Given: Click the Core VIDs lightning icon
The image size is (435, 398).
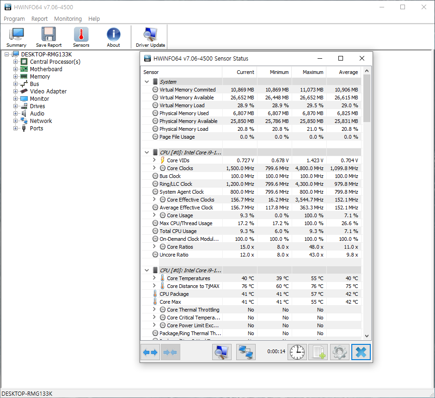Looking at the screenshot, I should point(163,160).
